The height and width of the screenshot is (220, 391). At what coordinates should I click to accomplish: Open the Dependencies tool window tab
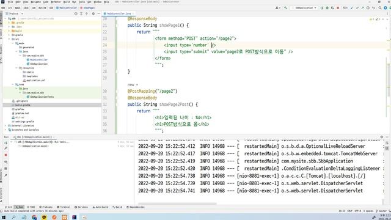[x=136, y=207]
